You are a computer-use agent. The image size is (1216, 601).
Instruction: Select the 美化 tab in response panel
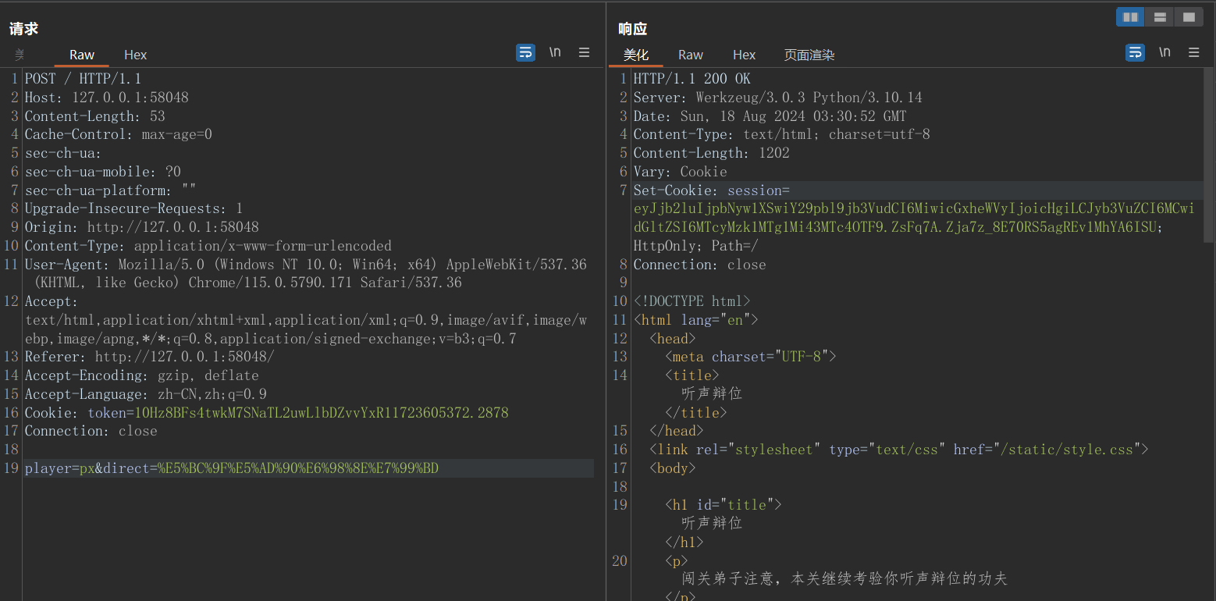pos(636,55)
